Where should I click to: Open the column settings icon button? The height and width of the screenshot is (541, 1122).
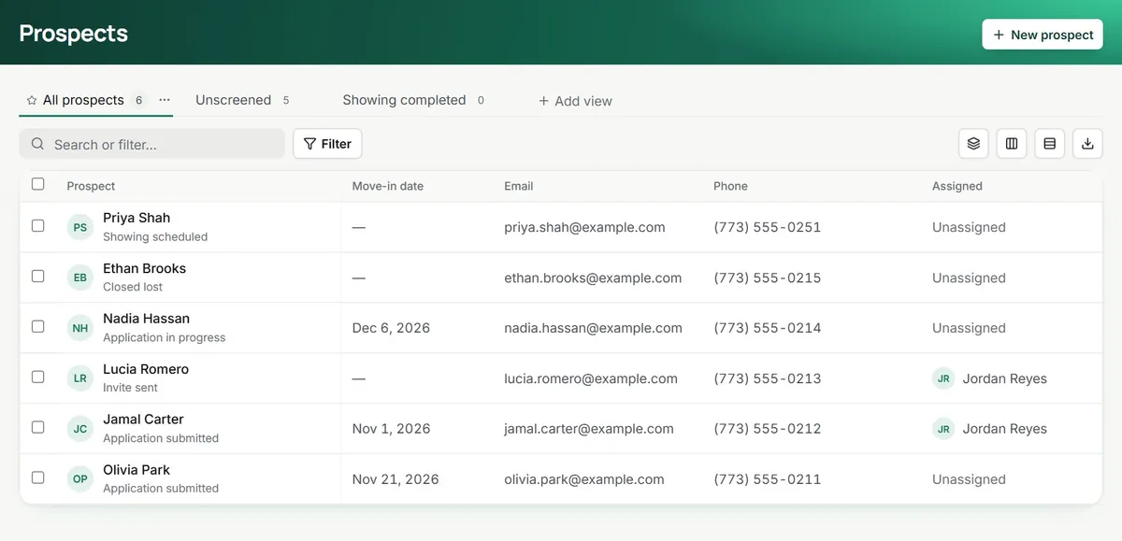coord(1012,144)
